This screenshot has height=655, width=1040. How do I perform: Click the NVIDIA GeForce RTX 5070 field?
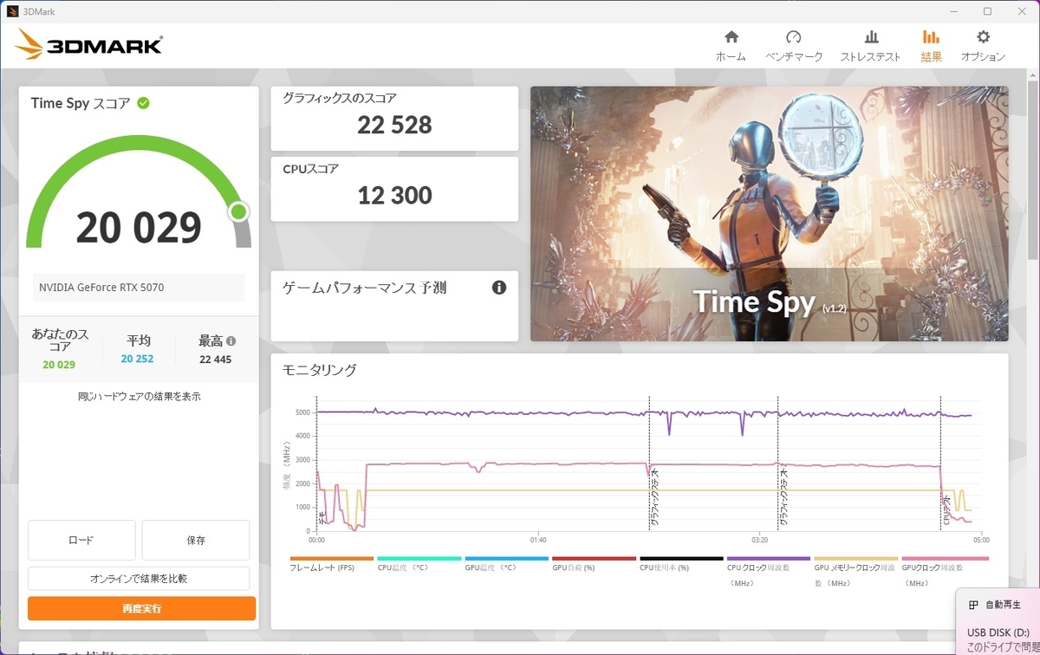pyautogui.click(x=139, y=288)
